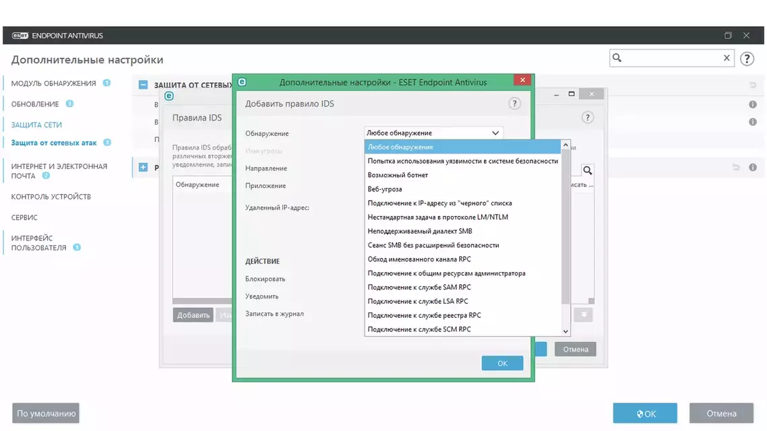Select 'Попытка использования уязвимости' option
The image size is (767, 431).
click(463, 161)
